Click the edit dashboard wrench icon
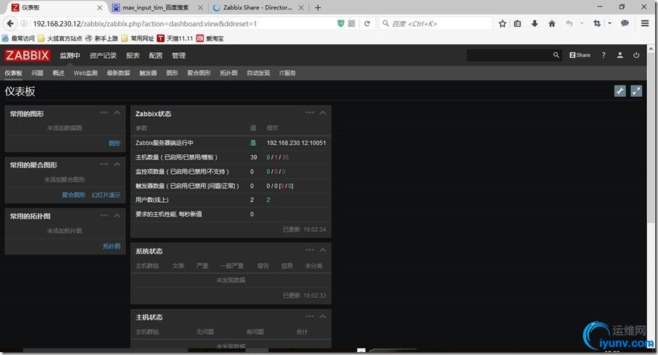The width and height of the screenshot is (658, 355). point(620,91)
